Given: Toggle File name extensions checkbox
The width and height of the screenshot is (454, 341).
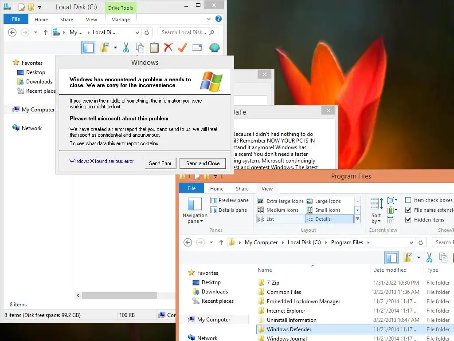Looking at the screenshot, I should [x=408, y=210].
